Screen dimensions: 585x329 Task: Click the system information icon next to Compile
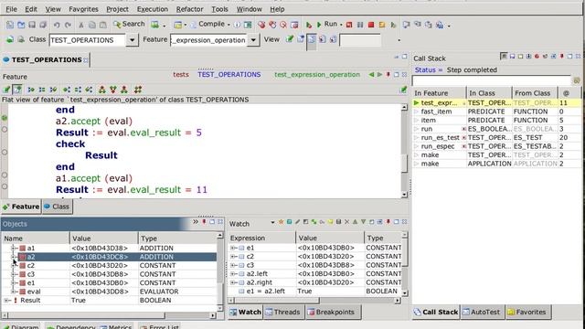click(x=237, y=25)
